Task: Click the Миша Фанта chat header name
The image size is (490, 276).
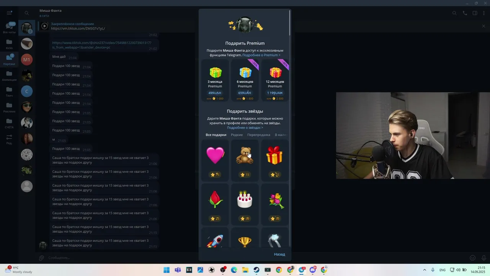Action: [51, 11]
